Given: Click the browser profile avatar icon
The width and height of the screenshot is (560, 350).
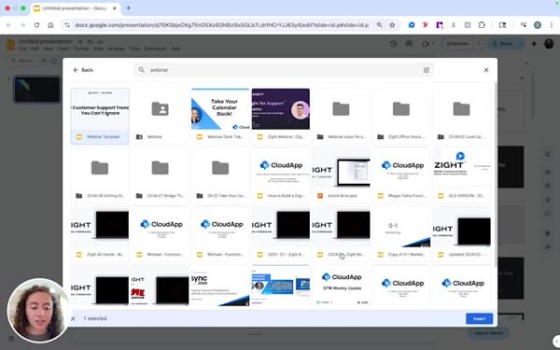Looking at the screenshot, I should coord(538,25).
